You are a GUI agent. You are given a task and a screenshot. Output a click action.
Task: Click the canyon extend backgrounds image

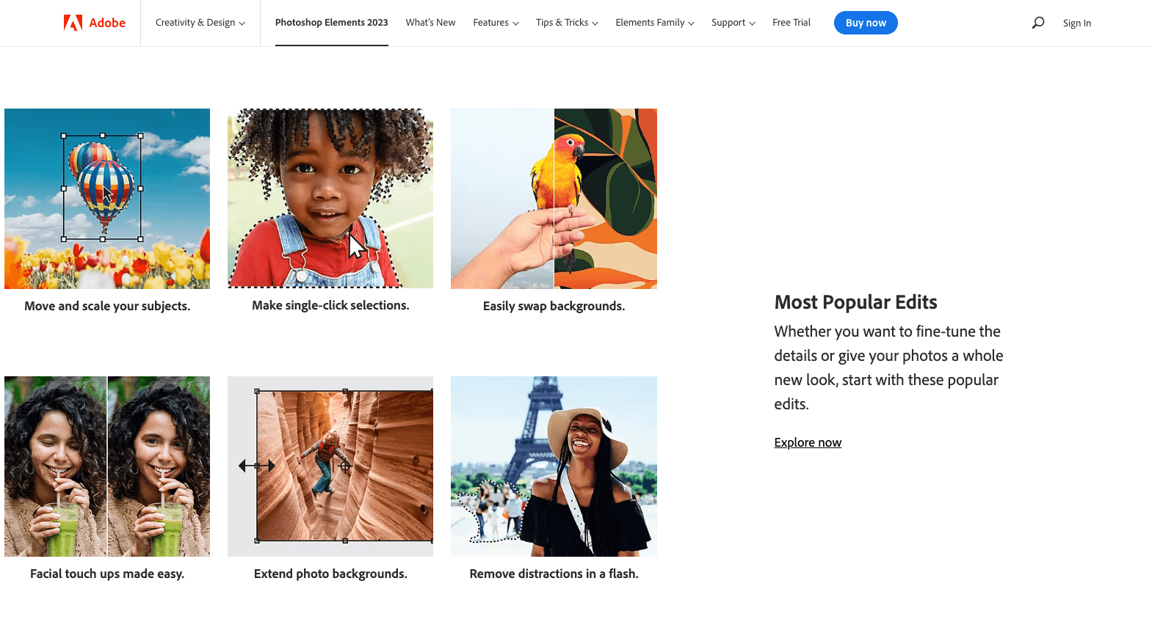click(330, 466)
